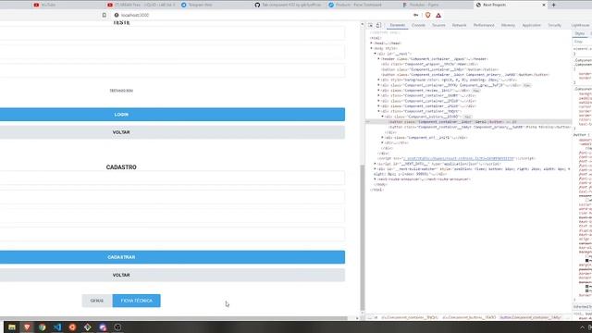Click the Brave Rewards triangle icon
The height and width of the screenshot is (333, 592).
tap(438, 16)
